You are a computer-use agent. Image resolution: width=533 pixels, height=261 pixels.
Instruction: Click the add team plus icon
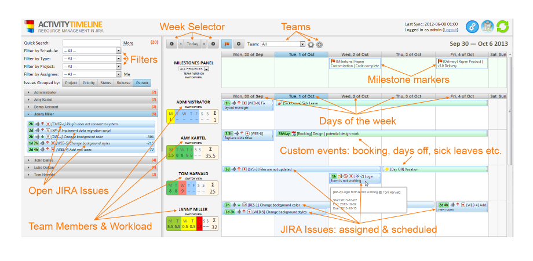click(319, 44)
